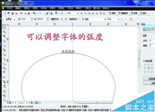Viewport: 155px width, 112px height.
Task: Select the Fill tool in toolbox
Action: point(4,95)
